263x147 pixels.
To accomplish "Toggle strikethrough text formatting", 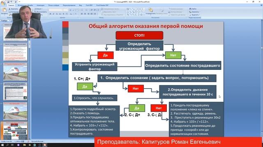I will (60, 14).
